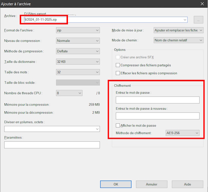This screenshot has height=192, width=208.
Task: Focus the password confirmation input field
Action: [x=157, y=116]
